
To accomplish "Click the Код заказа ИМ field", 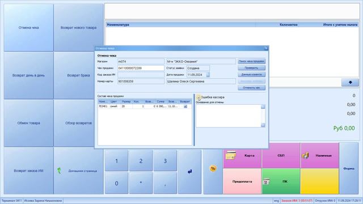I will click(141, 75).
